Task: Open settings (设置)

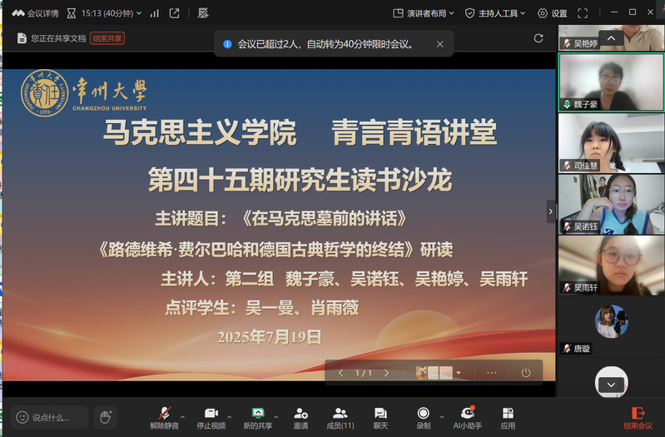Action: tap(552, 13)
